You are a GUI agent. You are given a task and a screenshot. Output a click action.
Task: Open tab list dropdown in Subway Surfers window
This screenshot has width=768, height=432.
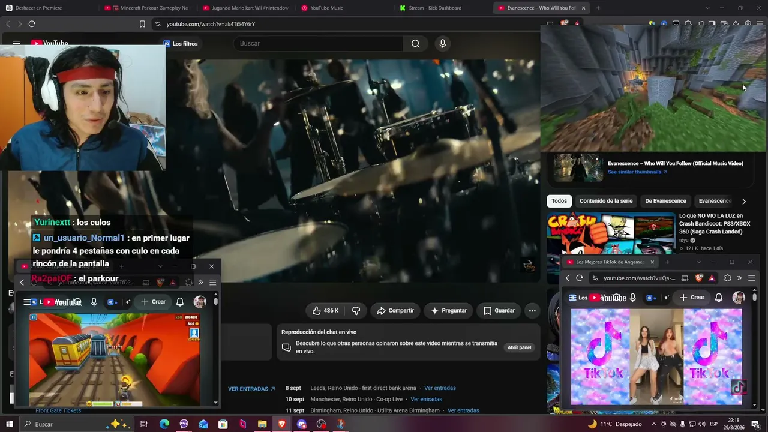coord(160,266)
